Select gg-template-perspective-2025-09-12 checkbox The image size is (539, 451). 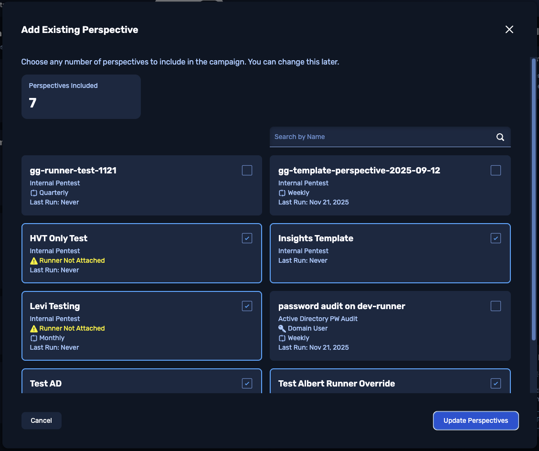[x=496, y=171]
